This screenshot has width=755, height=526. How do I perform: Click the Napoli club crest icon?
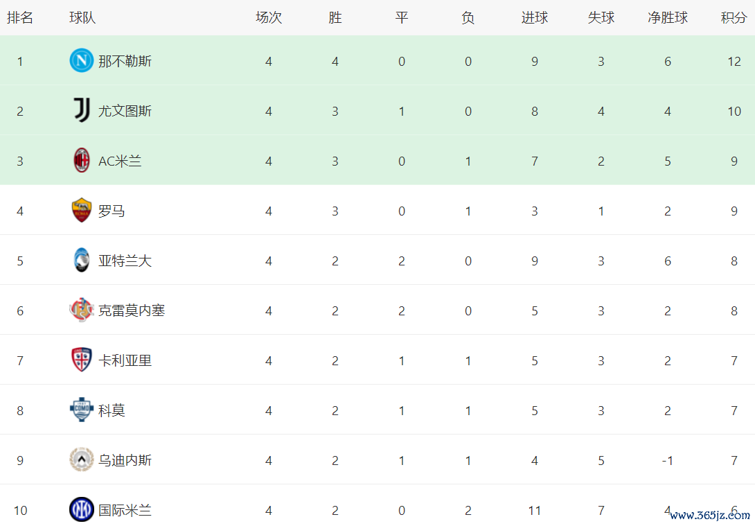pyautogui.click(x=82, y=61)
